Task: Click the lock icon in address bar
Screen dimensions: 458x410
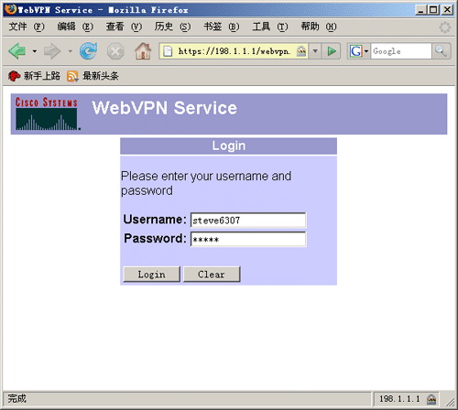Action: (x=301, y=51)
